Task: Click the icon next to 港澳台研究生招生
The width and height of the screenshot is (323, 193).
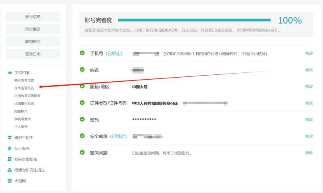Action: tap(10, 170)
